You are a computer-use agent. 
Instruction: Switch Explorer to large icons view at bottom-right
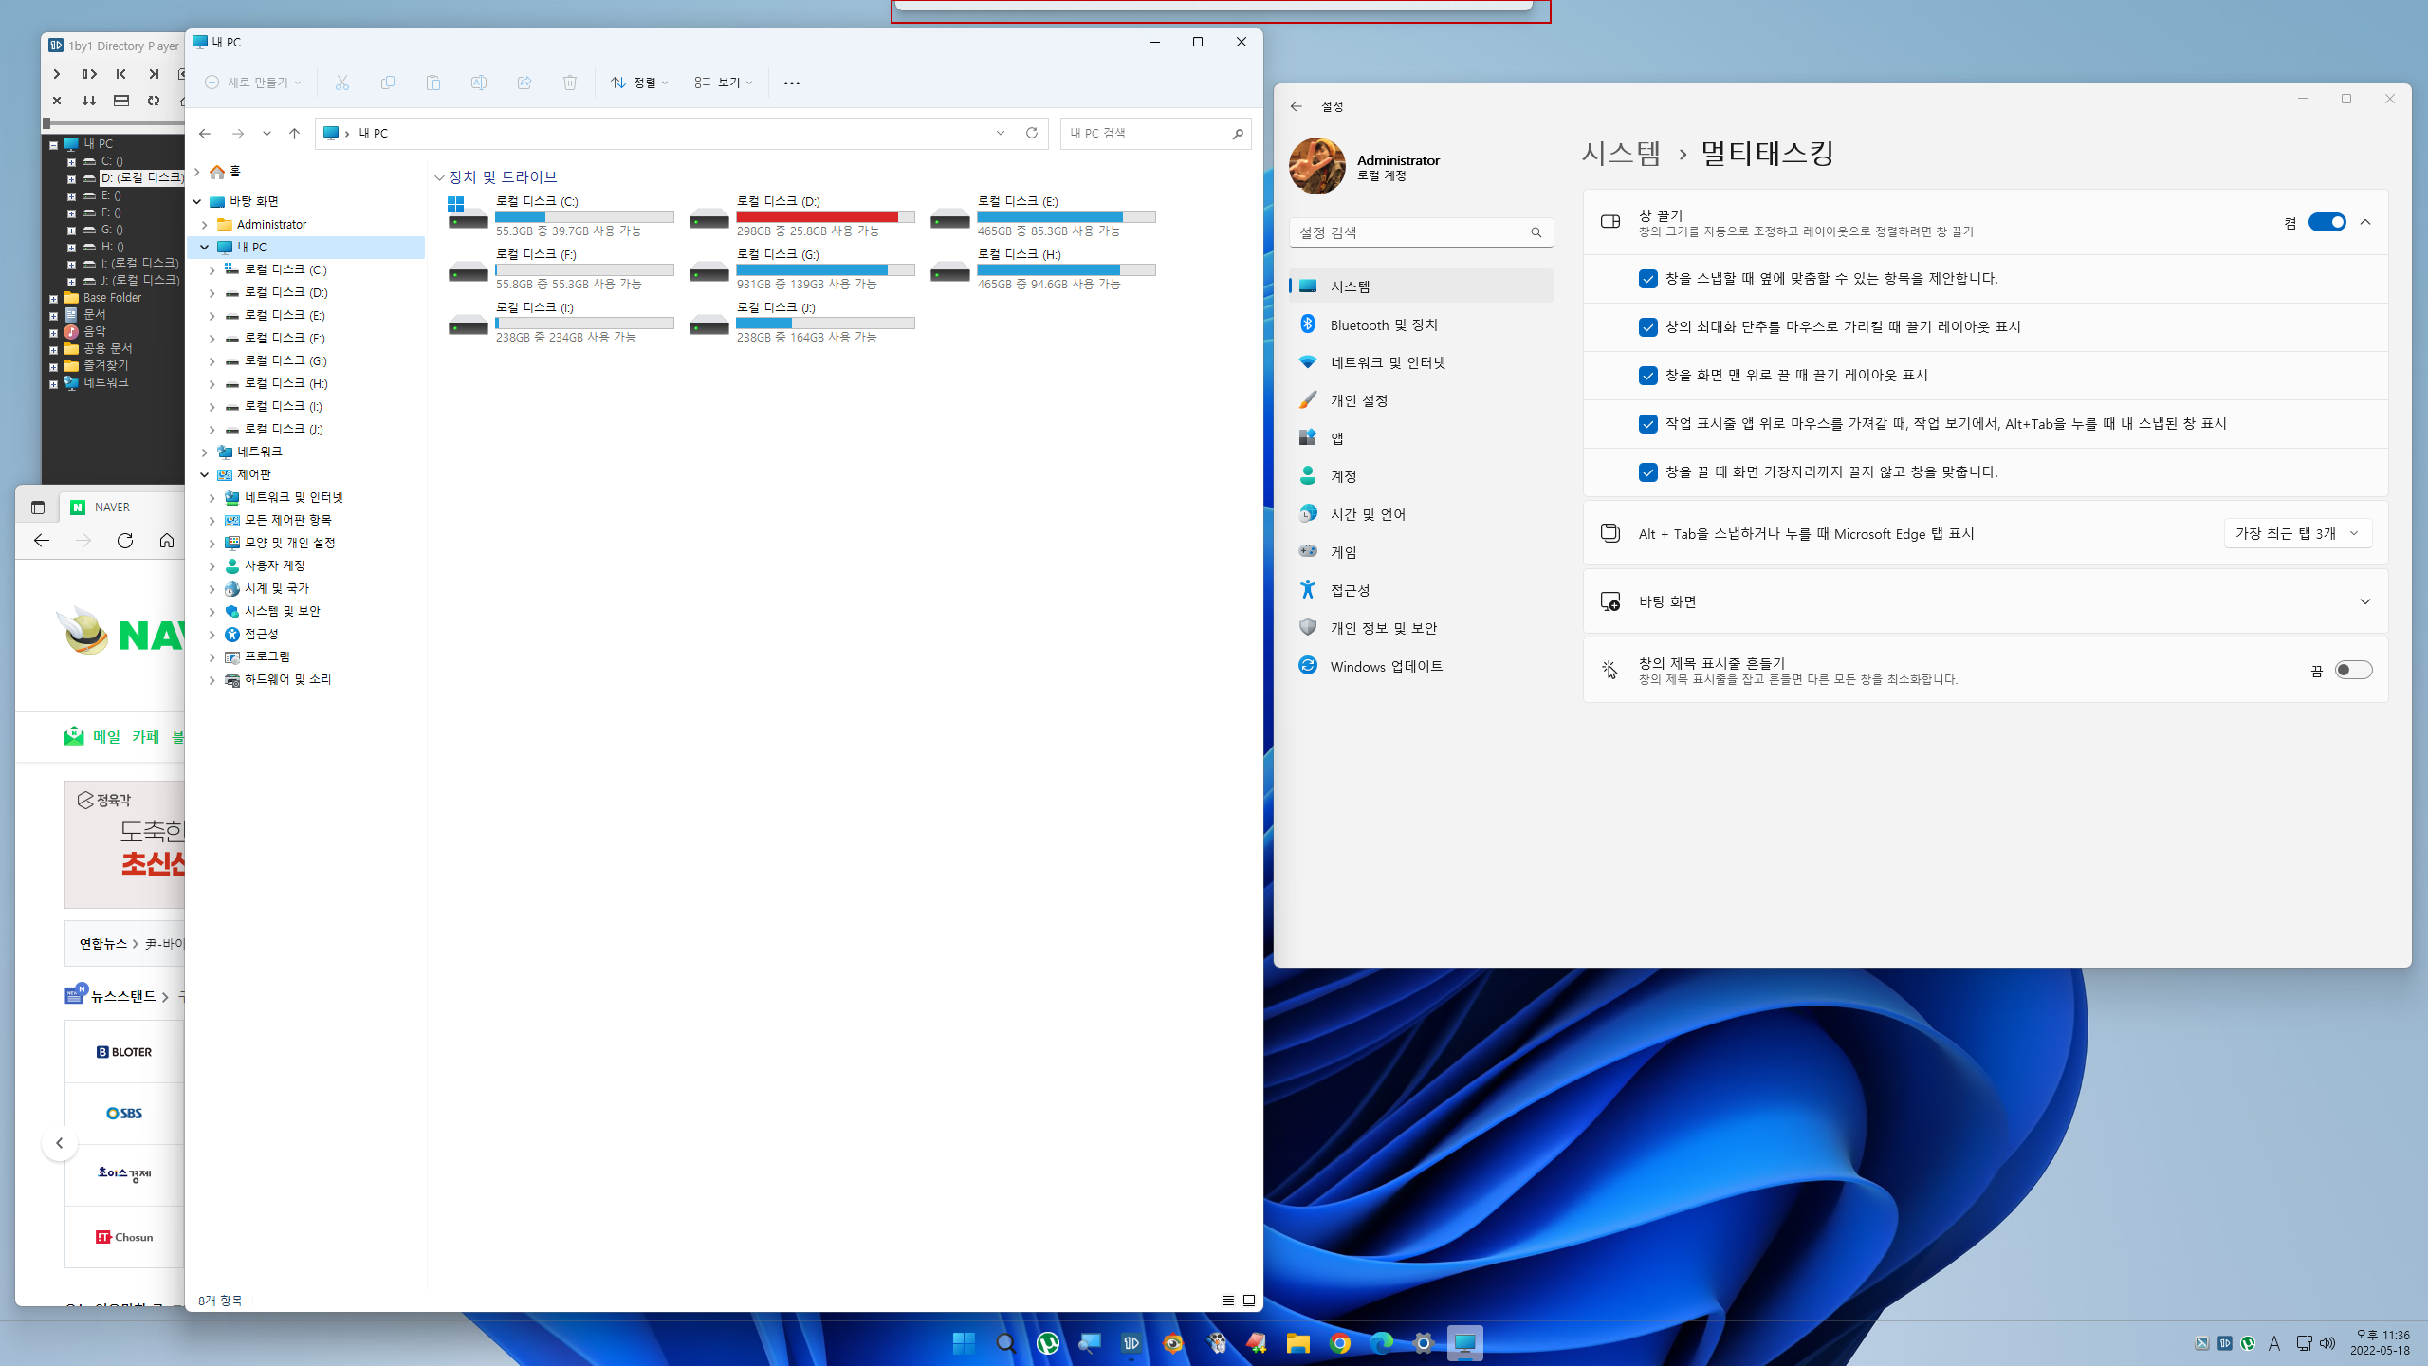1249,1301
